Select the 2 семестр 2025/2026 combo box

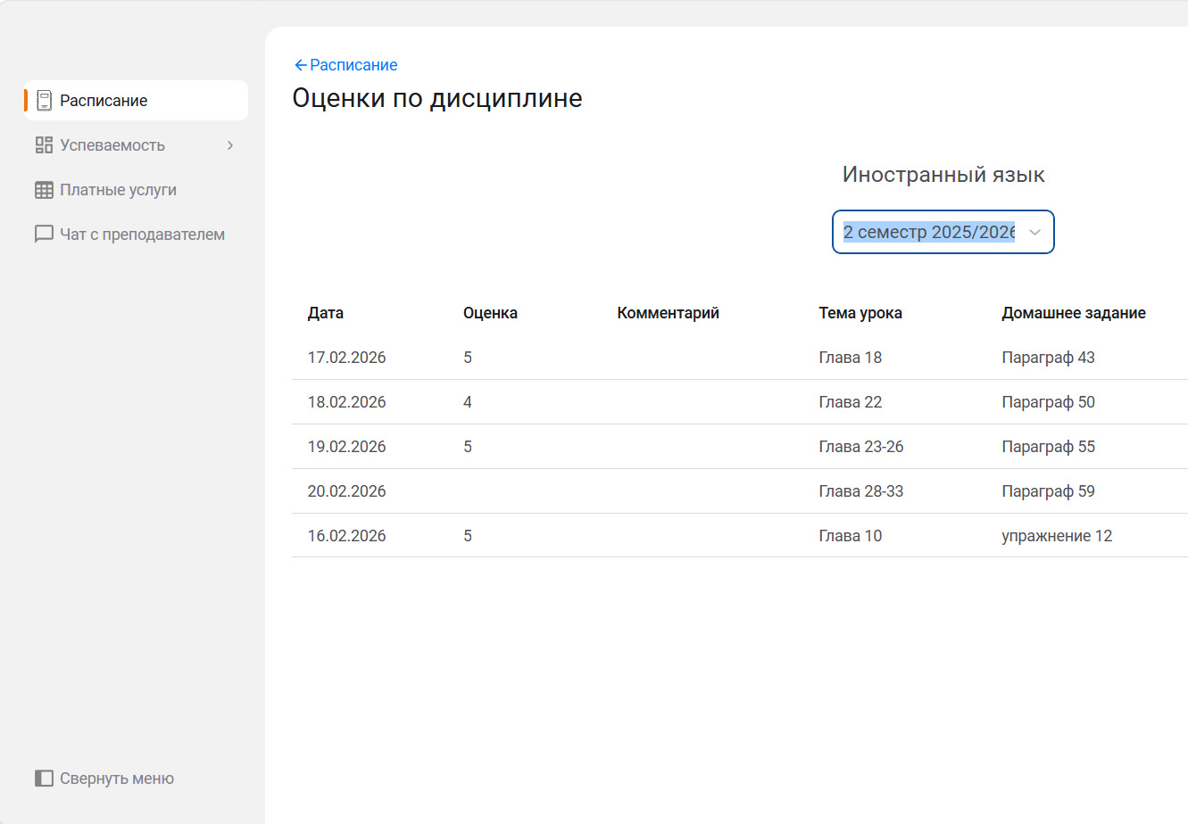(x=943, y=232)
